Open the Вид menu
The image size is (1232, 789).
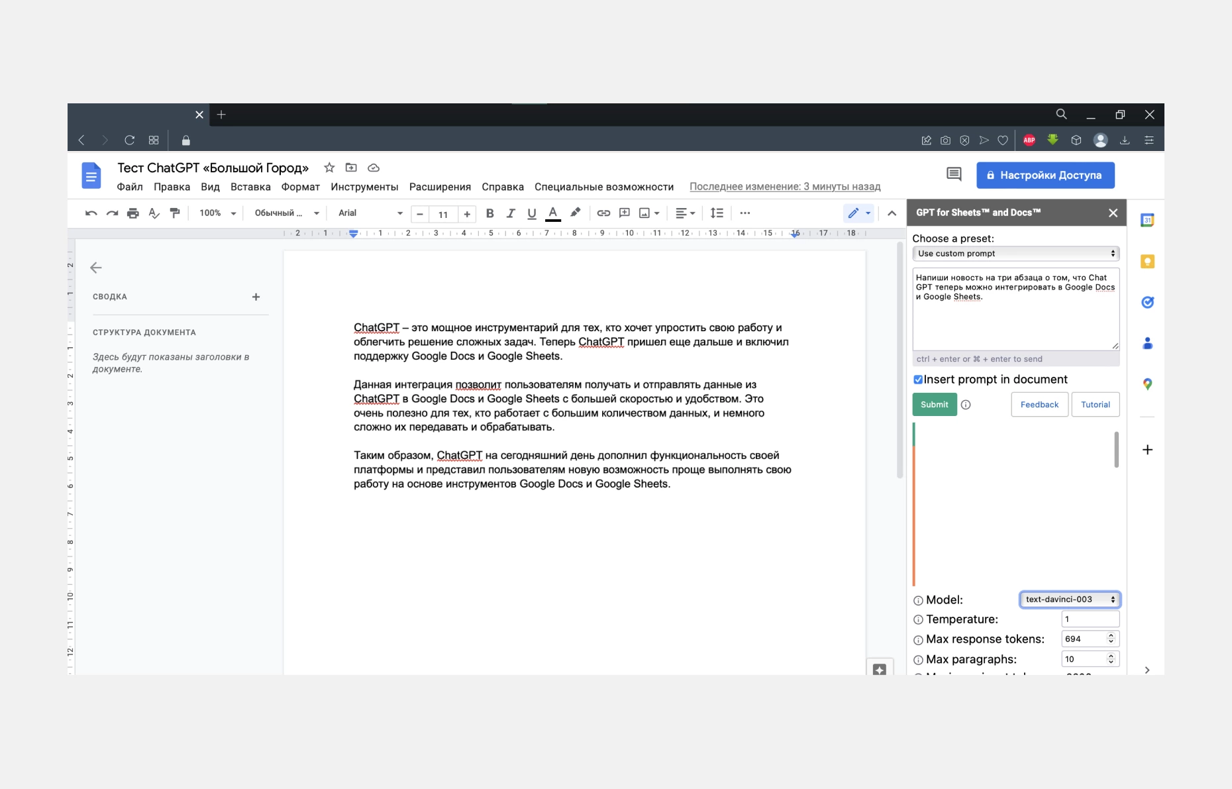point(210,187)
